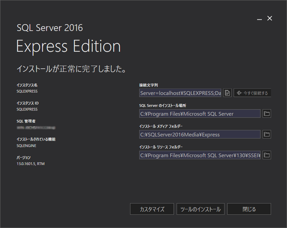The width and height of the screenshot is (287, 228).
Task: Click the インスタンス ID label
Action: tap(28, 103)
